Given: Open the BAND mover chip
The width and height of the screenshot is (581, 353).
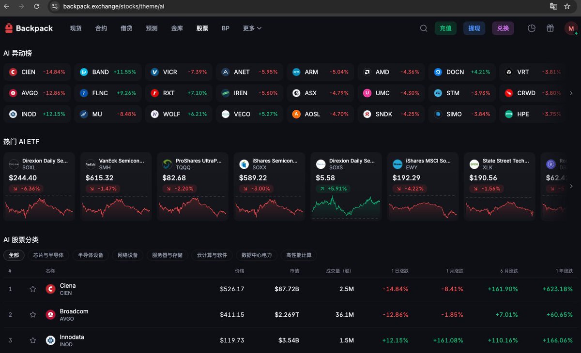Looking at the screenshot, I should tap(108, 72).
